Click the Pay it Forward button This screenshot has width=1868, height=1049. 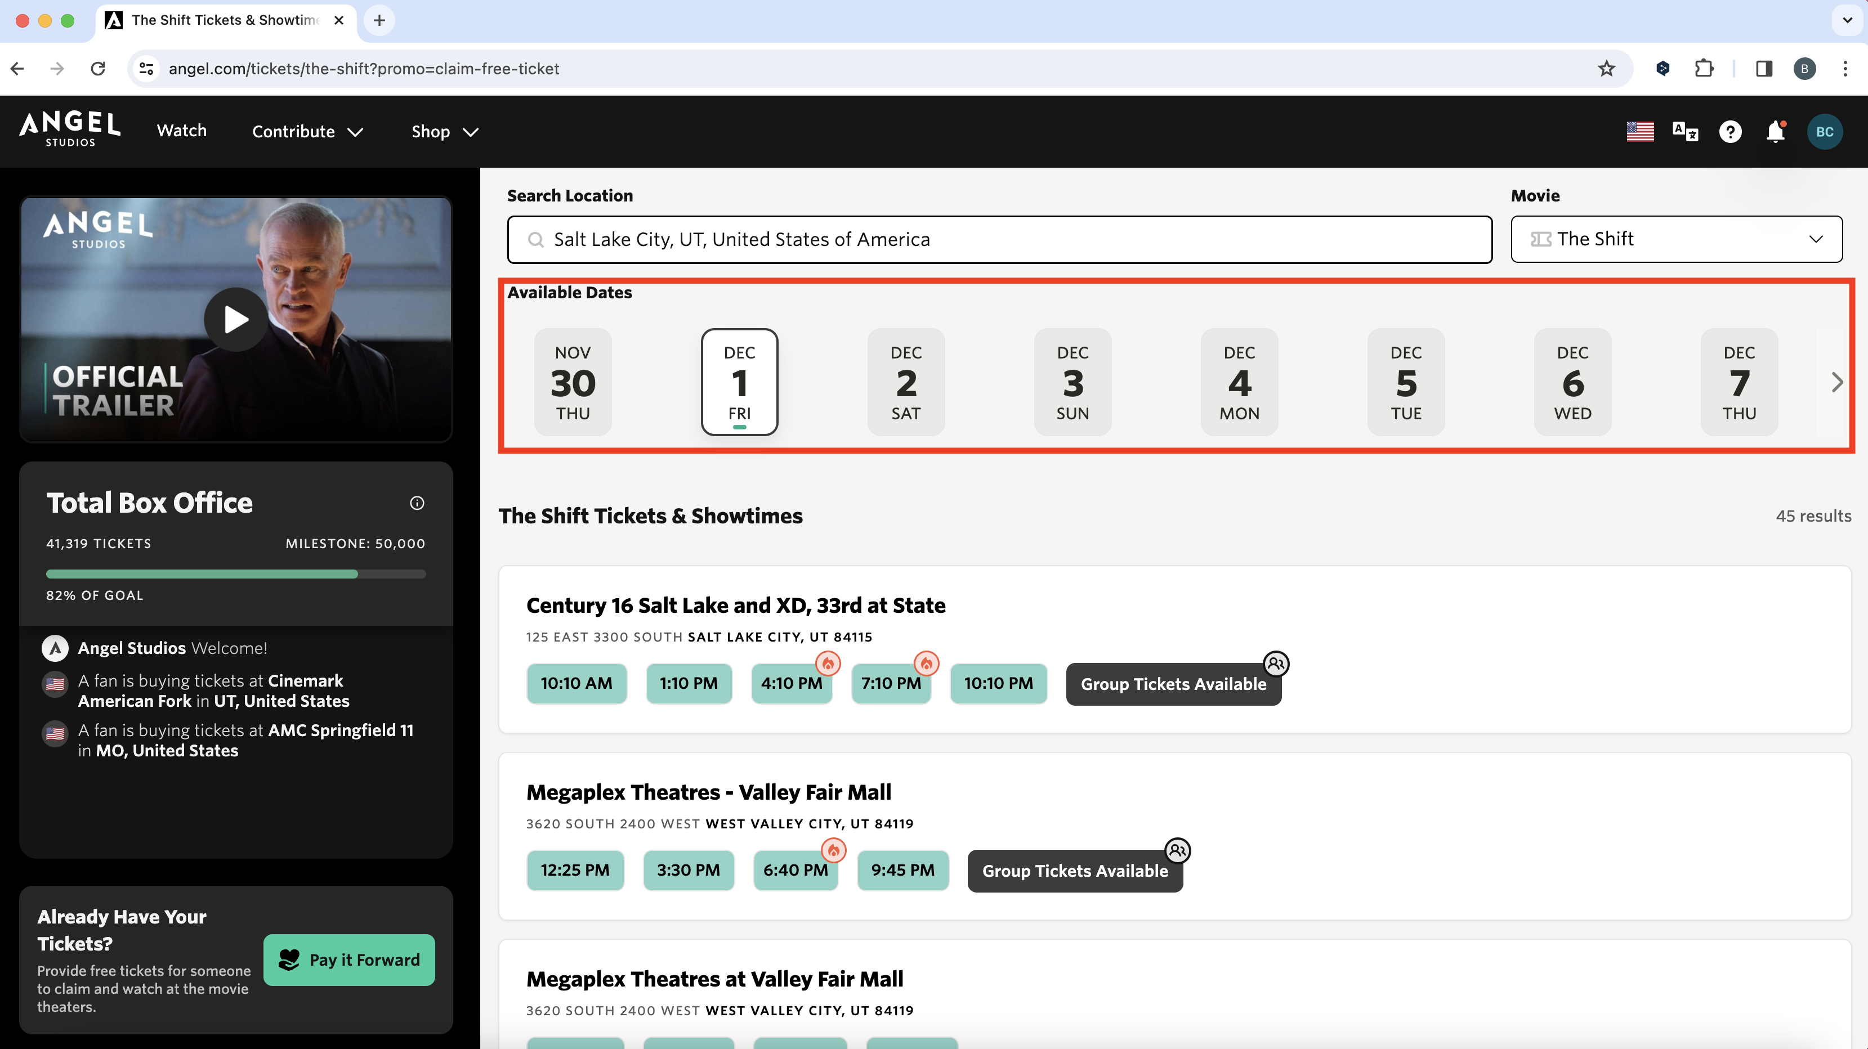click(349, 960)
